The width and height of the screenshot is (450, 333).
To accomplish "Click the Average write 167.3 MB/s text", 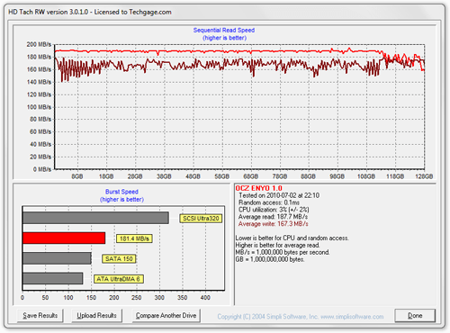I will 273,224.
